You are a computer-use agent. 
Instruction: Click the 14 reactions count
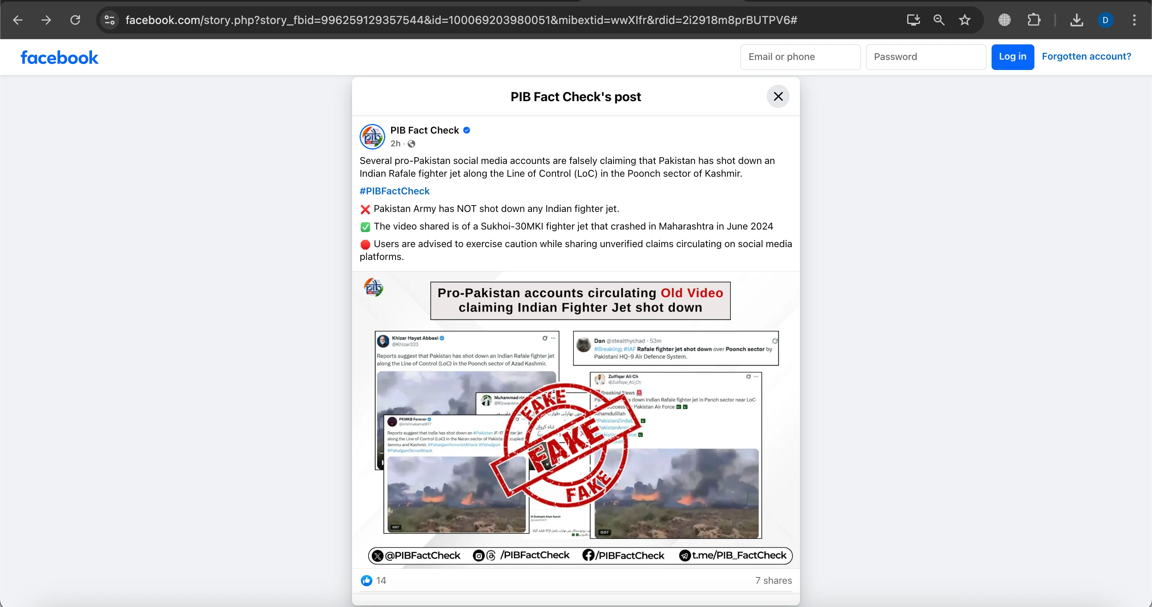(381, 581)
